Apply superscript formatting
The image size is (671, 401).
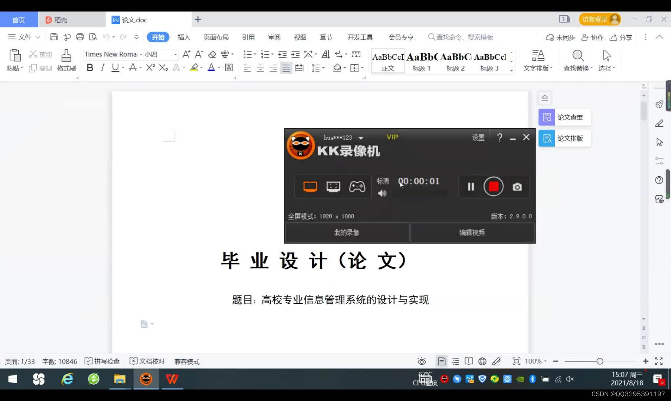150,68
